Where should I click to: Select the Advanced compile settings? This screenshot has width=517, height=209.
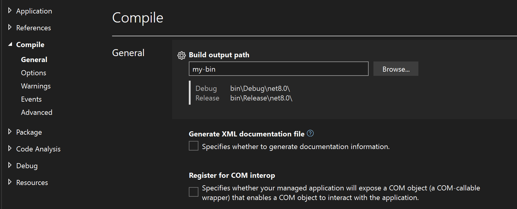click(x=37, y=112)
